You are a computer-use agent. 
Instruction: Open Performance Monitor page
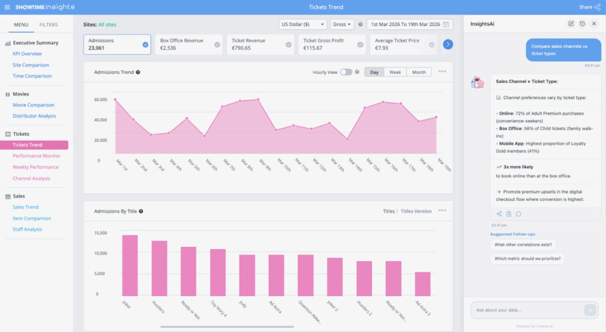[36, 156]
